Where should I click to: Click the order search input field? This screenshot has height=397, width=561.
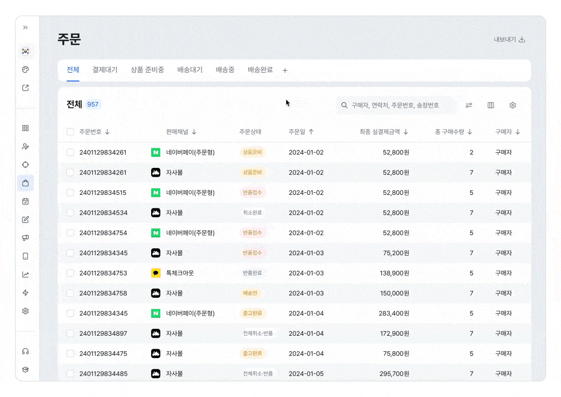[397, 105]
